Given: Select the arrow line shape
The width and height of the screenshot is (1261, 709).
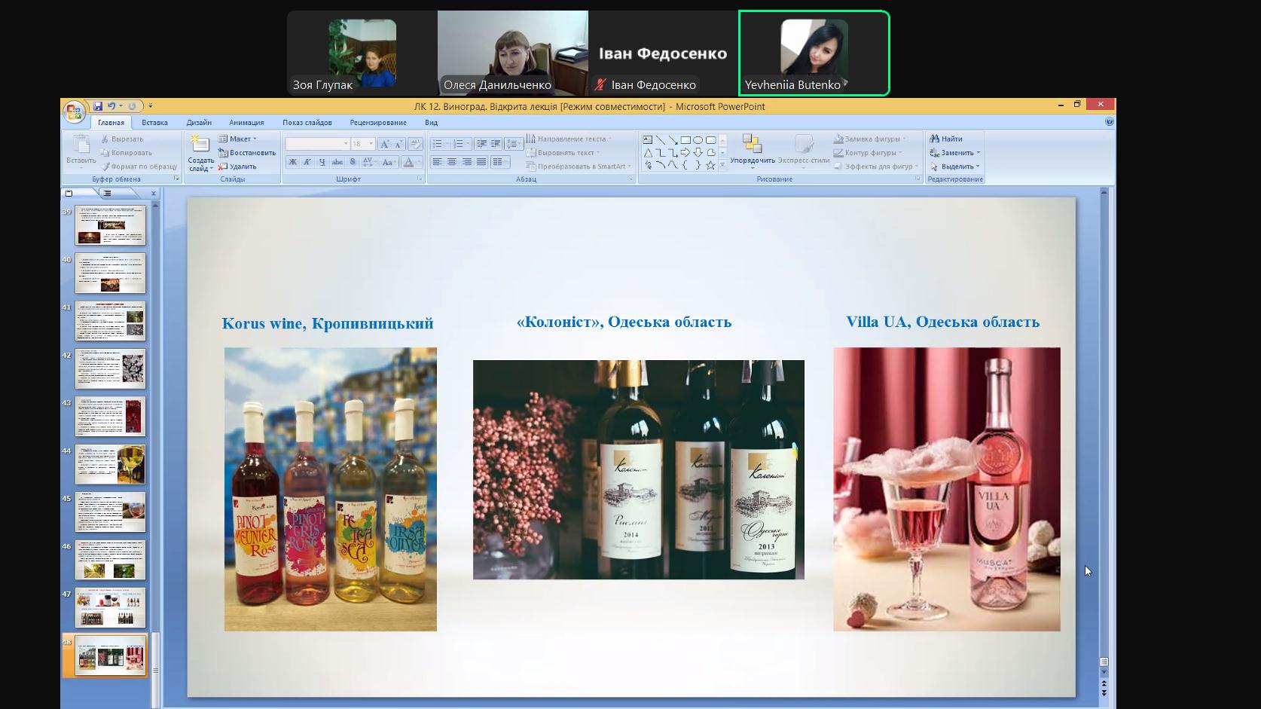Looking at the screenshot, I should click(673, 139).
